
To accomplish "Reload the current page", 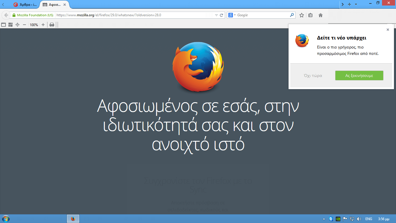I will [x=221, y=15].
